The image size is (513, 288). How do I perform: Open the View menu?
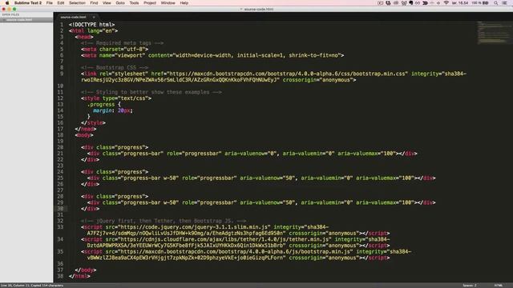[x=107, y=3]
